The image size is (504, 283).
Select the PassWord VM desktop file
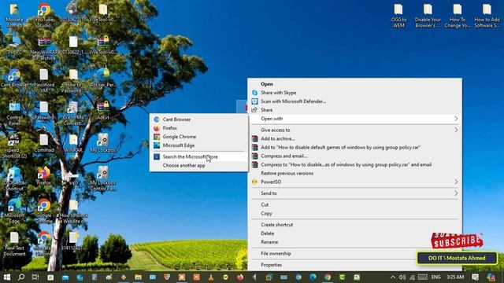(x=44, y=82)
